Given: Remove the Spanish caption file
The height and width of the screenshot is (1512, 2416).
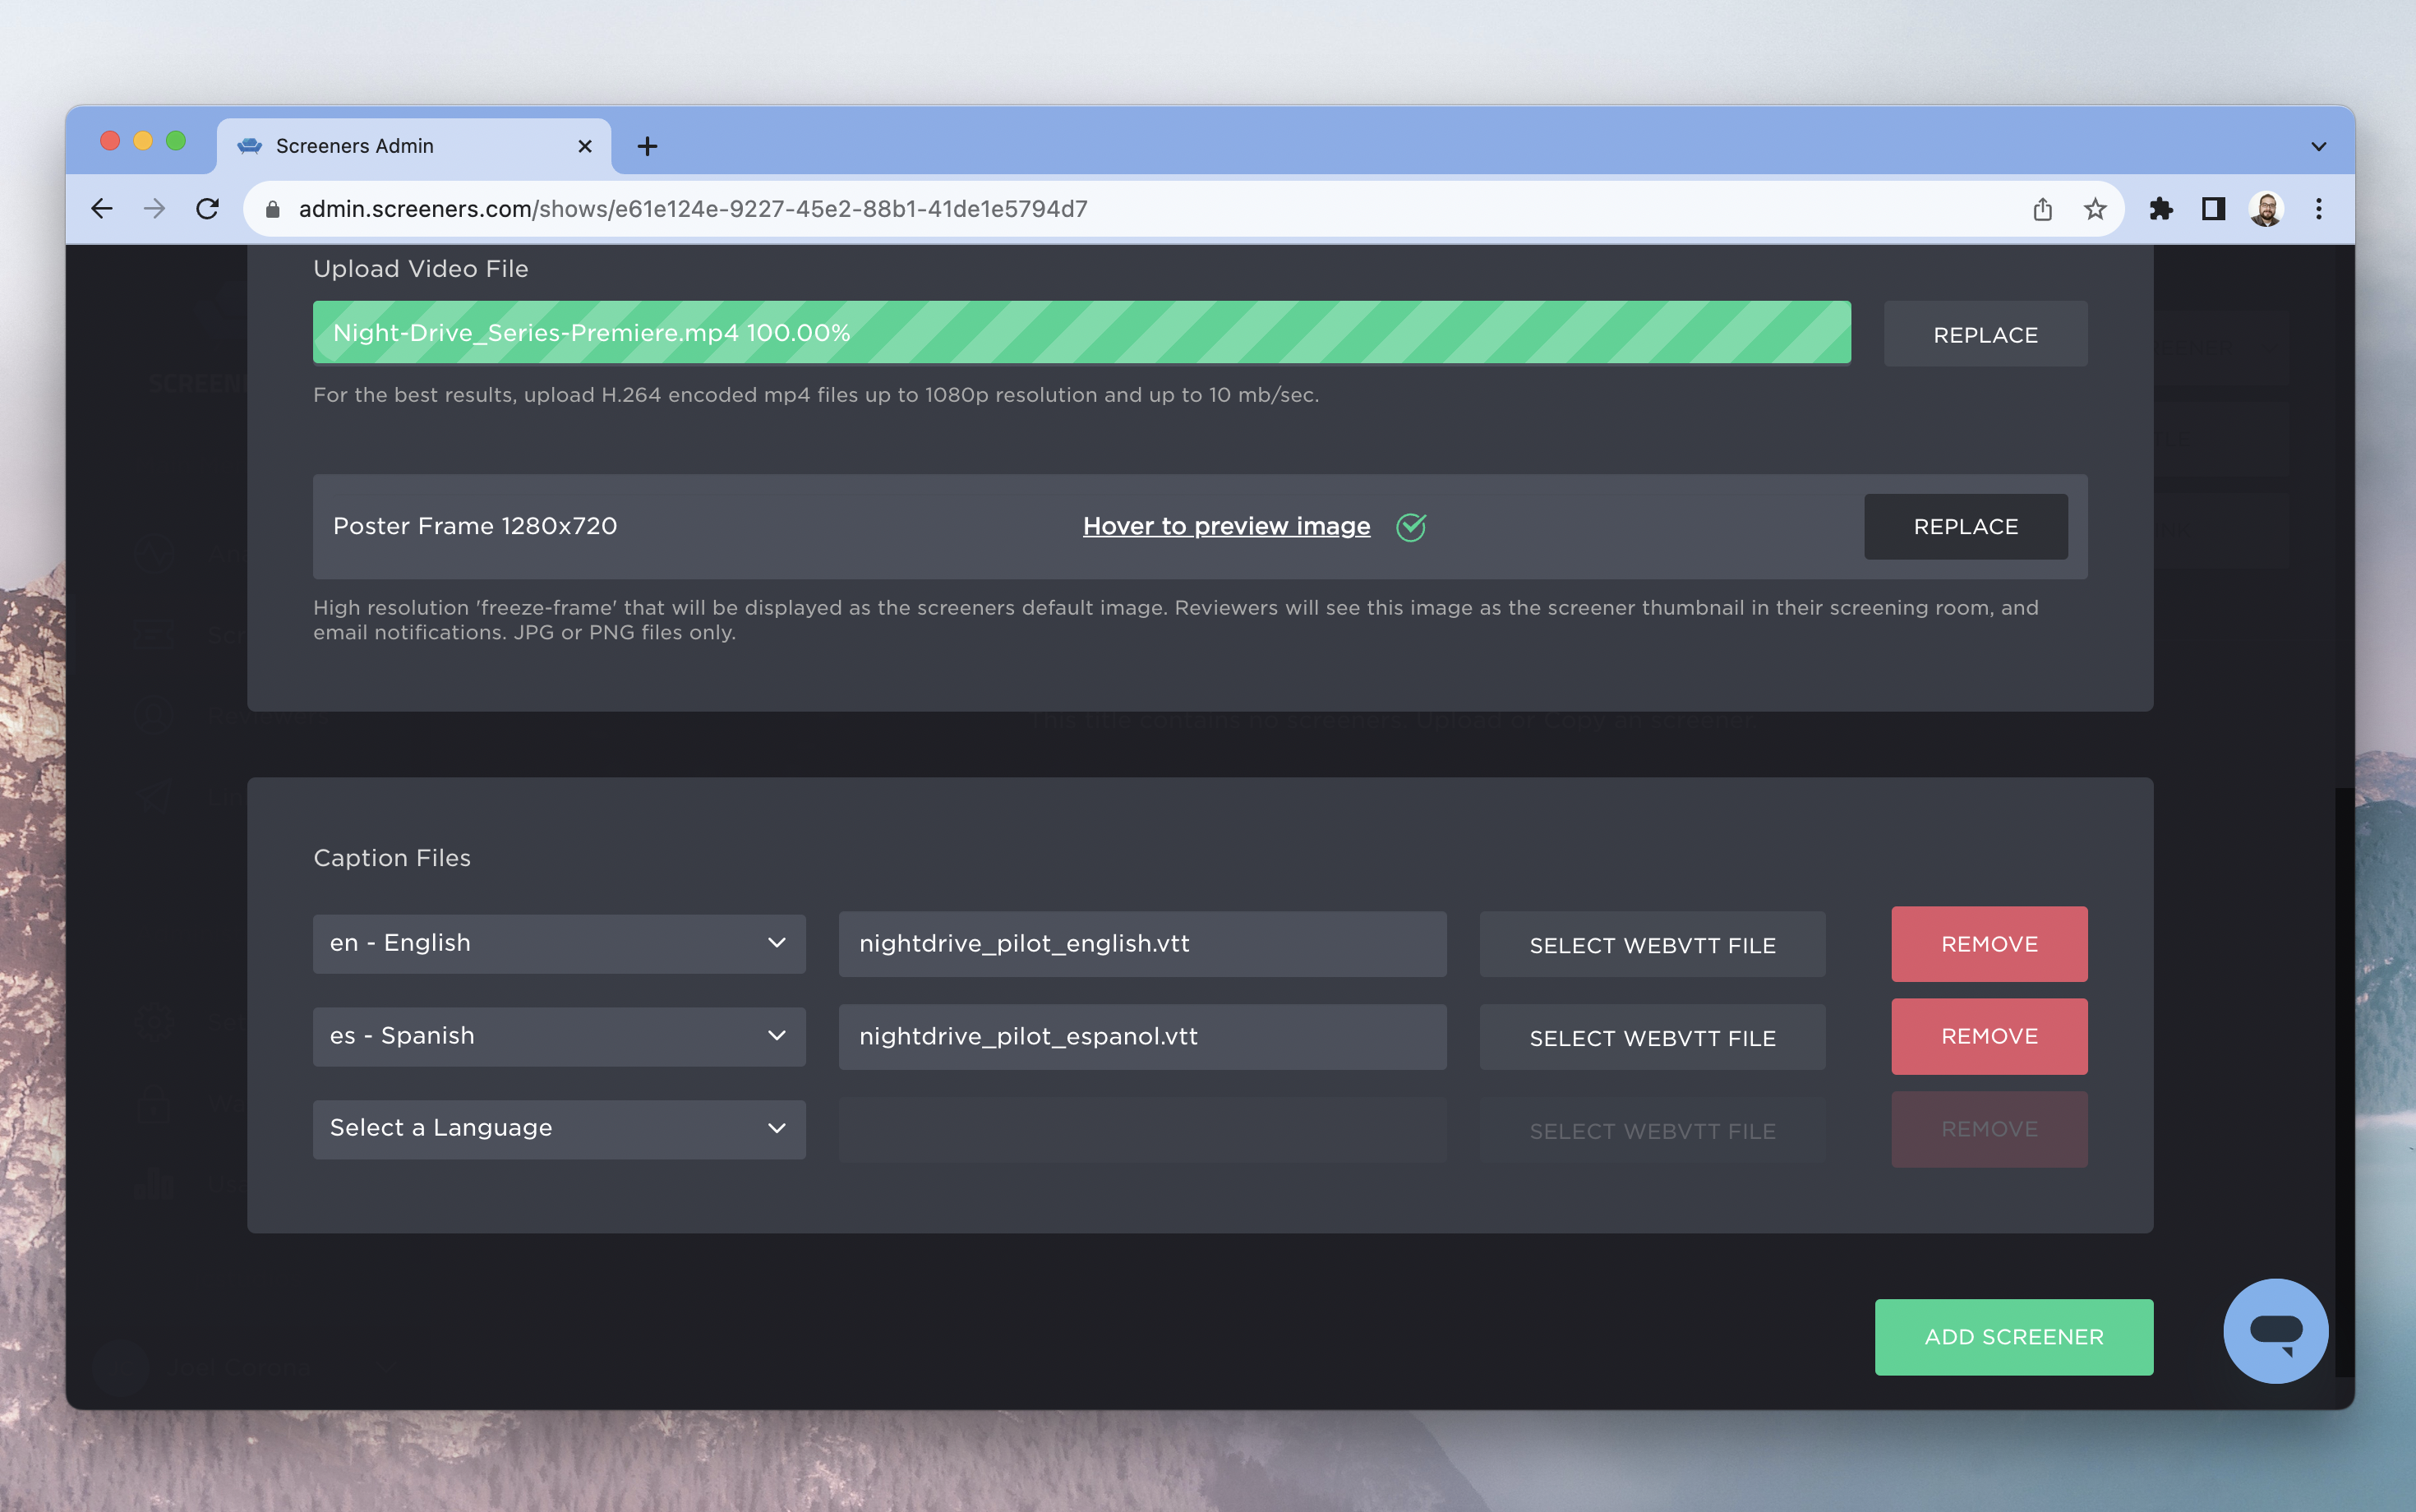Looking at the screenshot, I should coord(1988,1036).
